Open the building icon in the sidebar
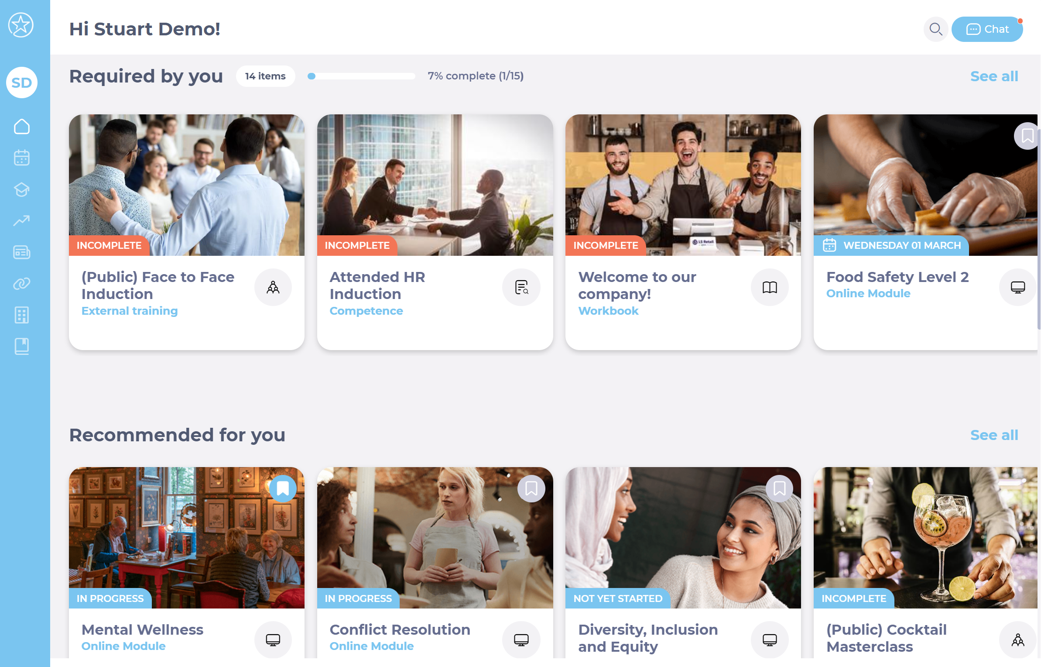 point(21,315)
